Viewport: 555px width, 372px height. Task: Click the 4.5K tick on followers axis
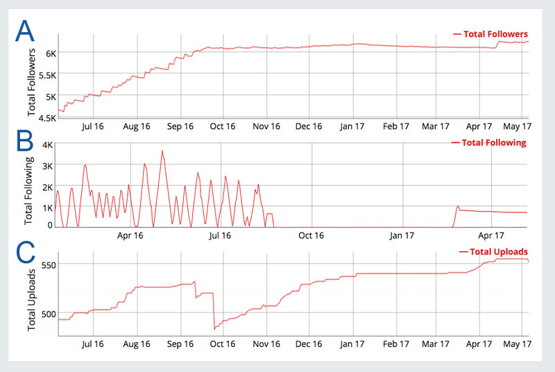[x=47, y=118]
